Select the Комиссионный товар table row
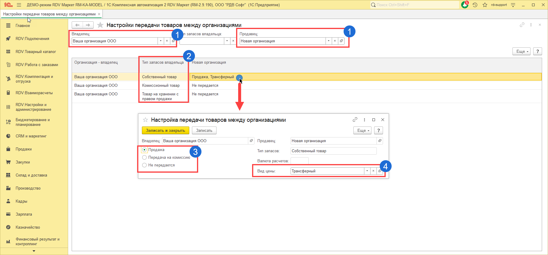Image resolution: width=548 pixels, height=255 pixels. click(x=161, y=86)
